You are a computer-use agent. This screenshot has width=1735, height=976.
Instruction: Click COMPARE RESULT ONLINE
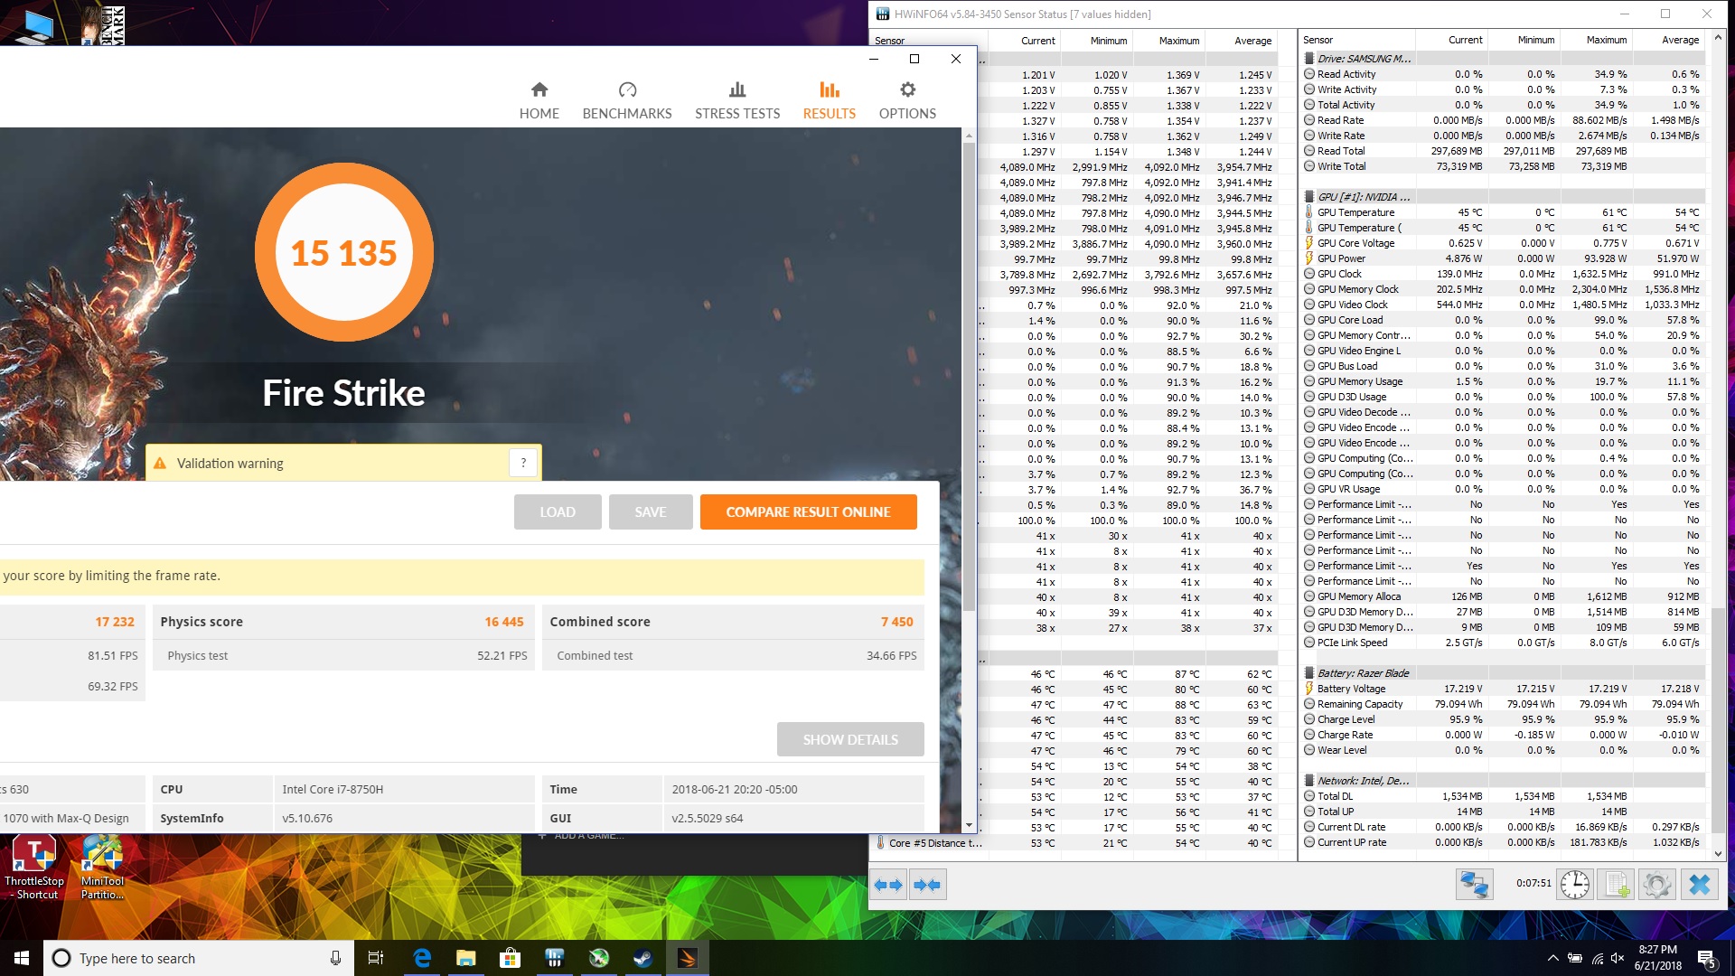point(808,511)
